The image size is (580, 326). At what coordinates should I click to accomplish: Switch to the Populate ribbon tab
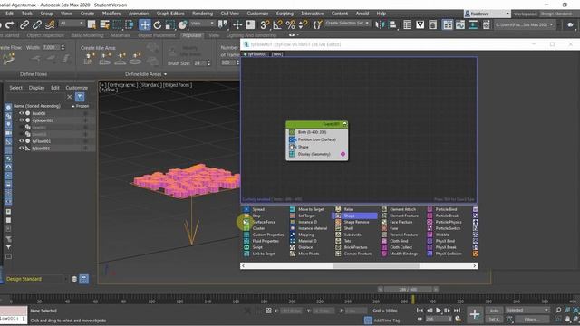192,35
